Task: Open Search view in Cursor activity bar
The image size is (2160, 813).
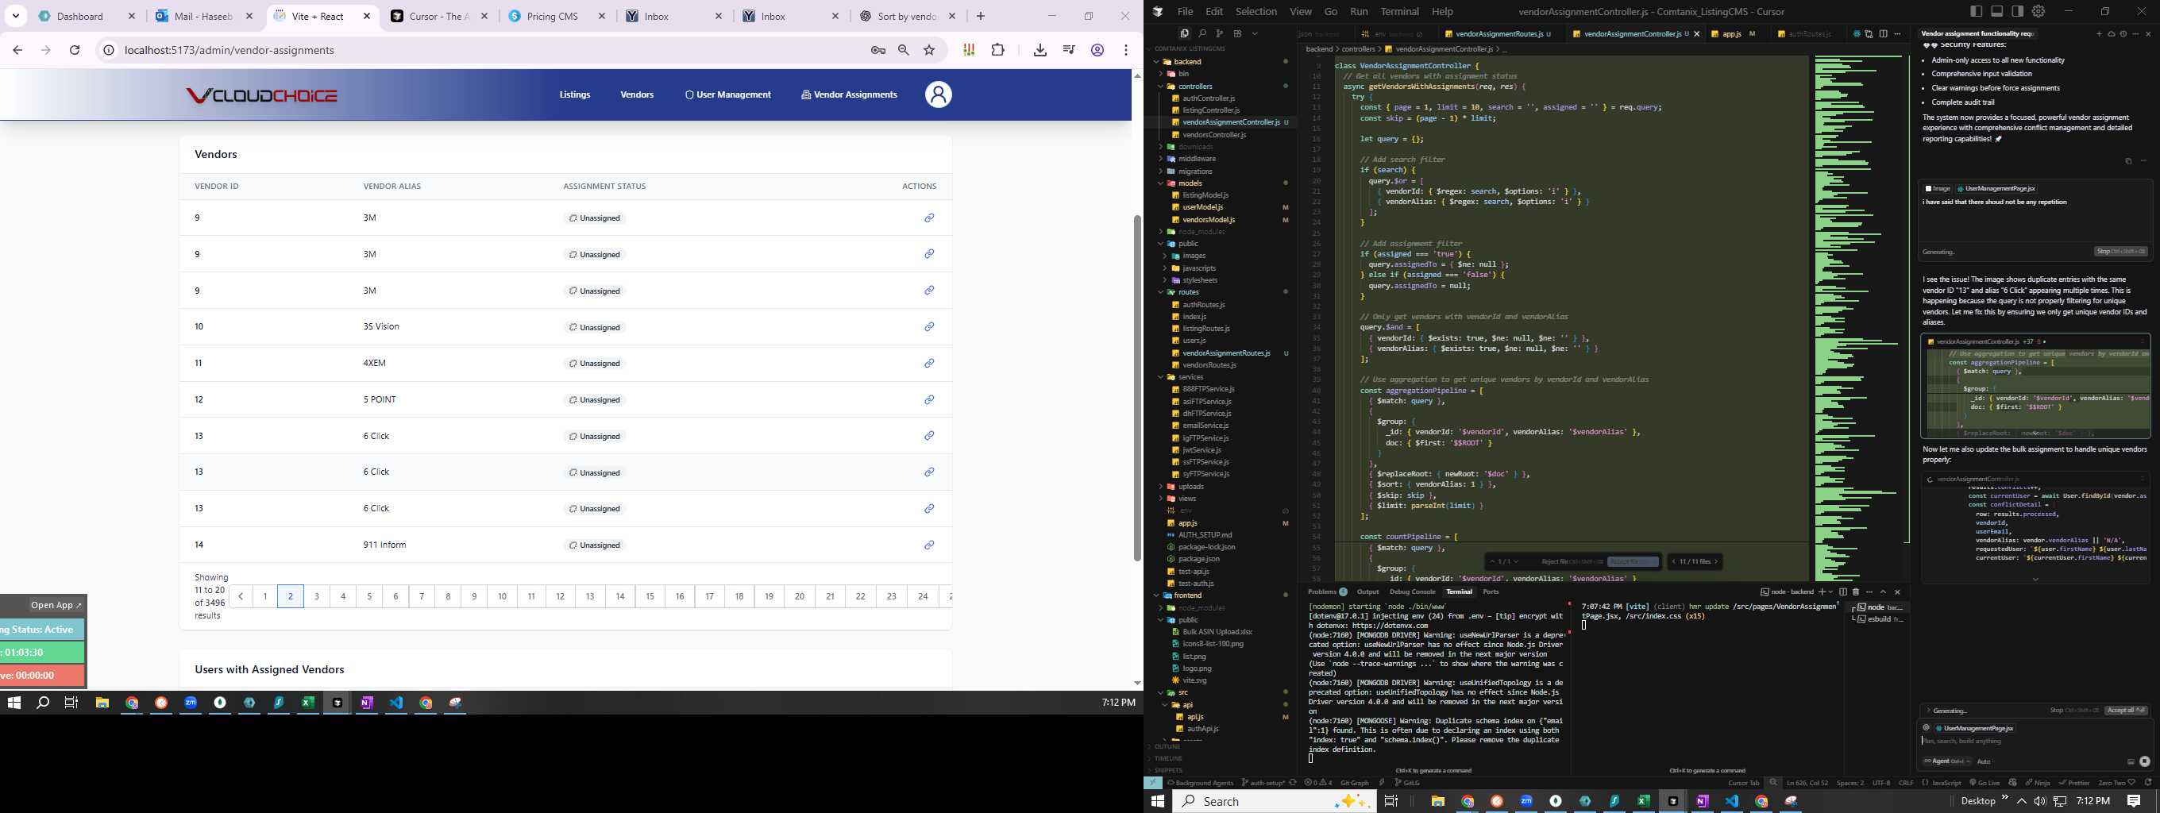Action: coord(1201,33)
